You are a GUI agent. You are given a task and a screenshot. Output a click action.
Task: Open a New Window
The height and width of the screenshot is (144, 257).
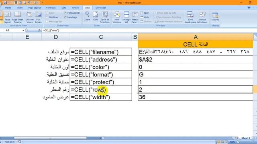pyautogui.click(x=117, y=17)
